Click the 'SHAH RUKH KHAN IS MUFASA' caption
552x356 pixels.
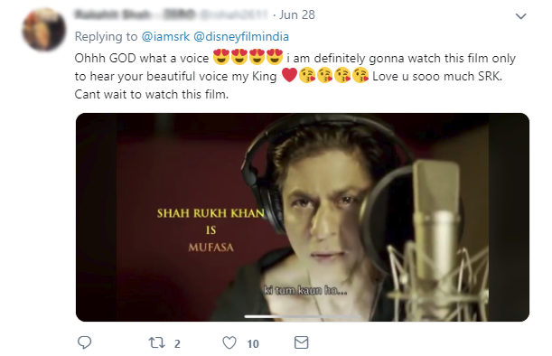pyautogui.click(x=211, y=230)
